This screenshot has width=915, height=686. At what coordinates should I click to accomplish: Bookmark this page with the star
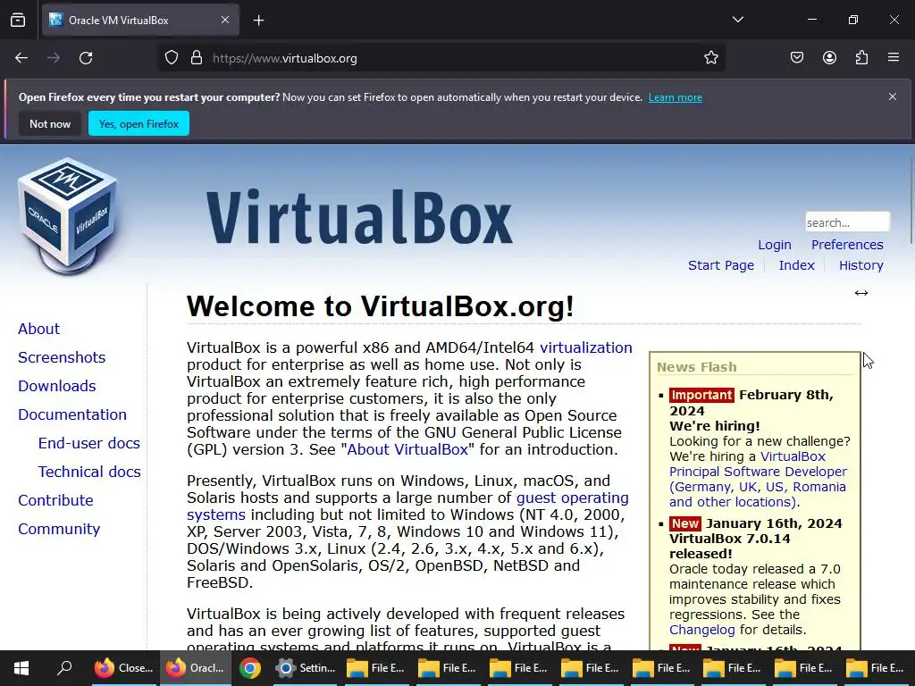tap(710, 58)
